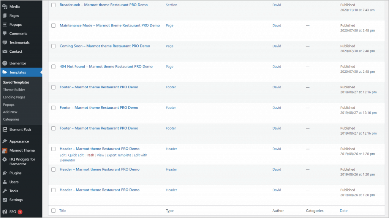Click the Comments bubble icon
The height and width of the screenshot is (218, 389).
click(x=5, y=34)
